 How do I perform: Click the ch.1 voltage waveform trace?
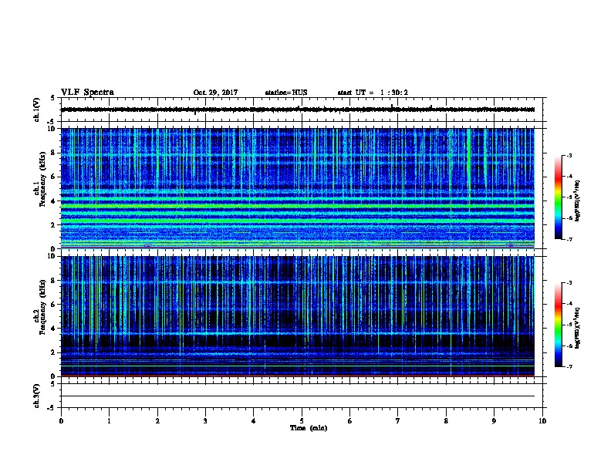click(x=298, y=110)
